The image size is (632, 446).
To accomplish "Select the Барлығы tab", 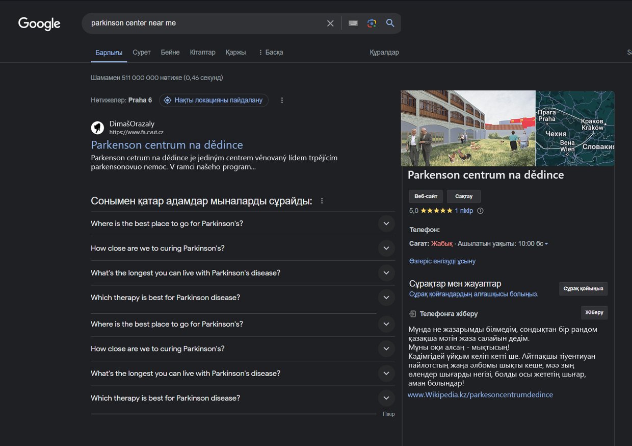I will (109, 53).
